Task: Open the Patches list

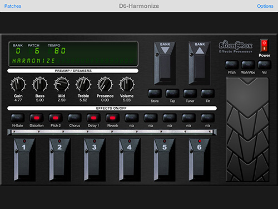Action: (x=13, y=6)
